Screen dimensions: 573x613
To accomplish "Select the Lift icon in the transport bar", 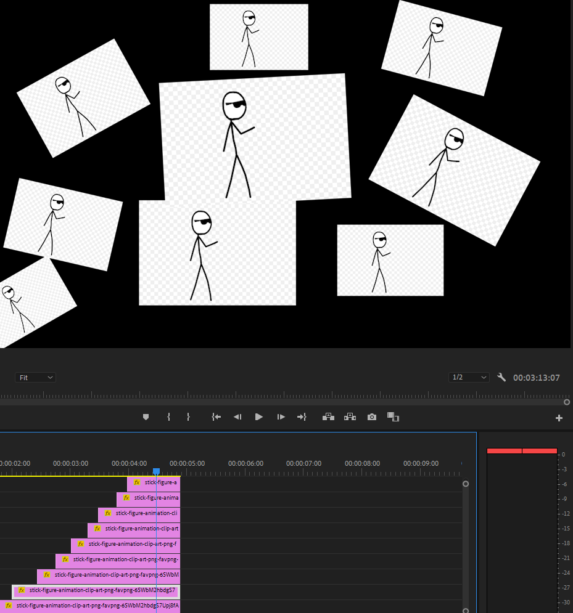I will 328,416.
